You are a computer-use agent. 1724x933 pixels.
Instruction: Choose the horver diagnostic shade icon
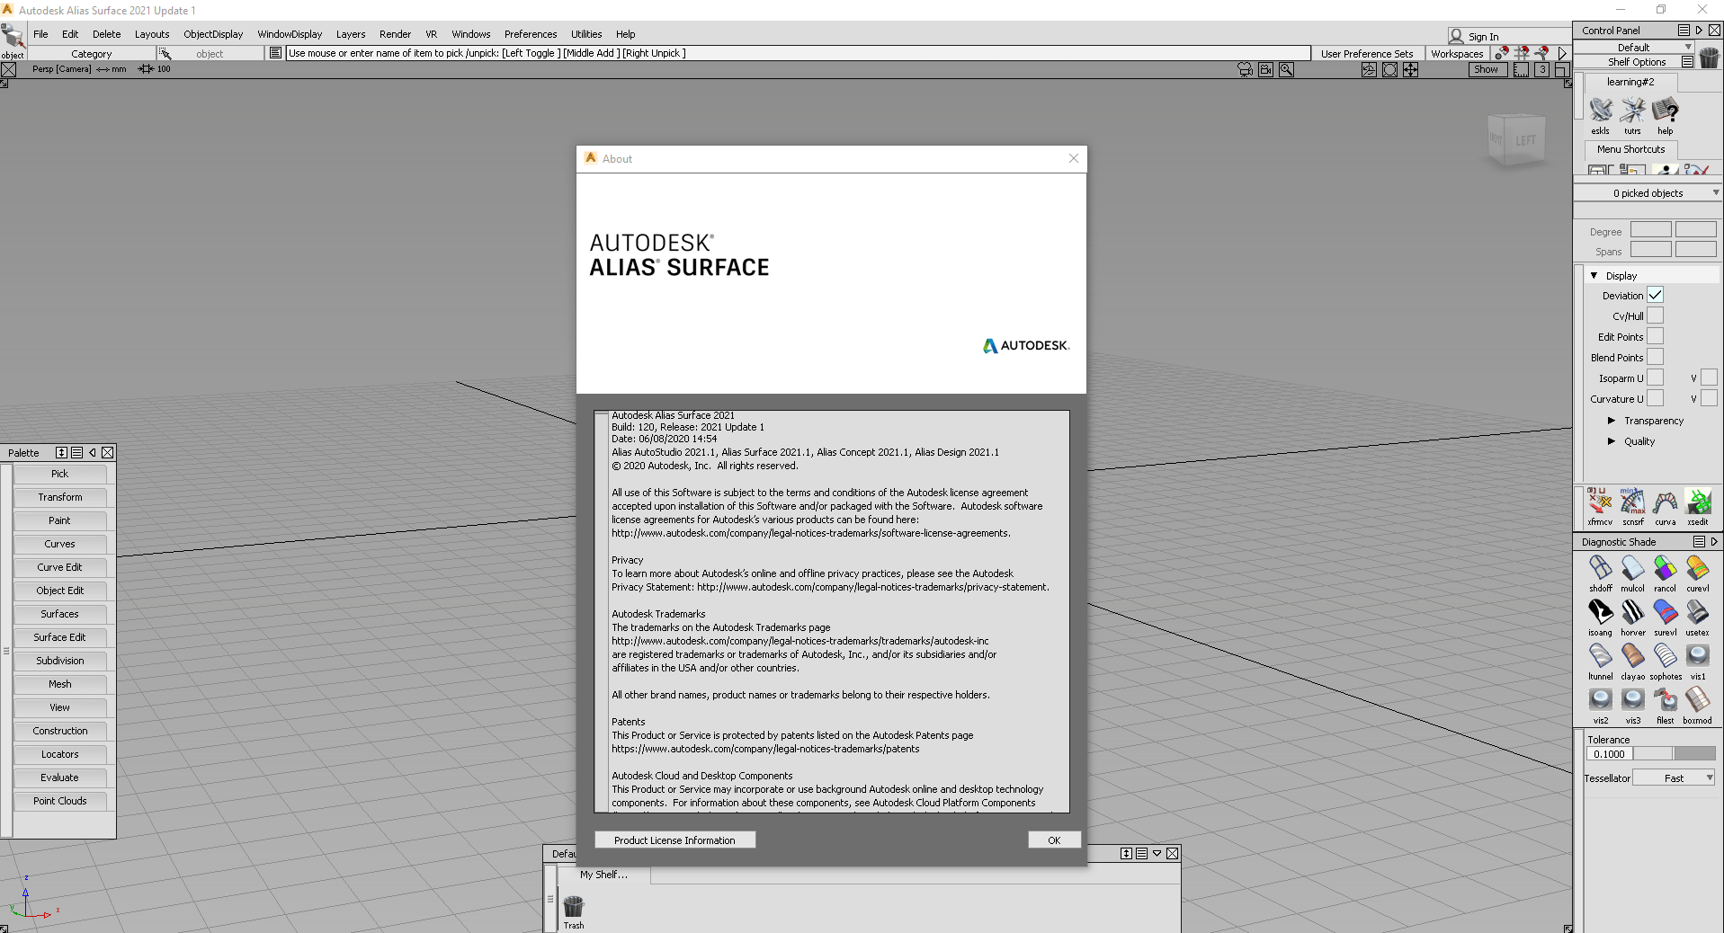pyautogui.click(x=1632, y=613)
